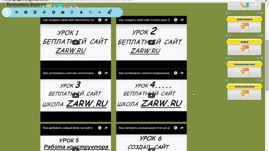Share the 'Как написать уникальную статью' video
The image size is (269, 151).
(182, 128)
